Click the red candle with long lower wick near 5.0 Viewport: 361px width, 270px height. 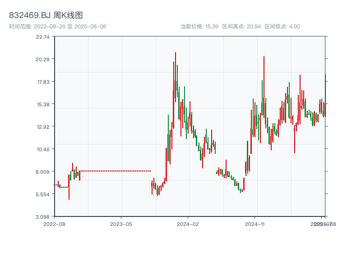69,187
